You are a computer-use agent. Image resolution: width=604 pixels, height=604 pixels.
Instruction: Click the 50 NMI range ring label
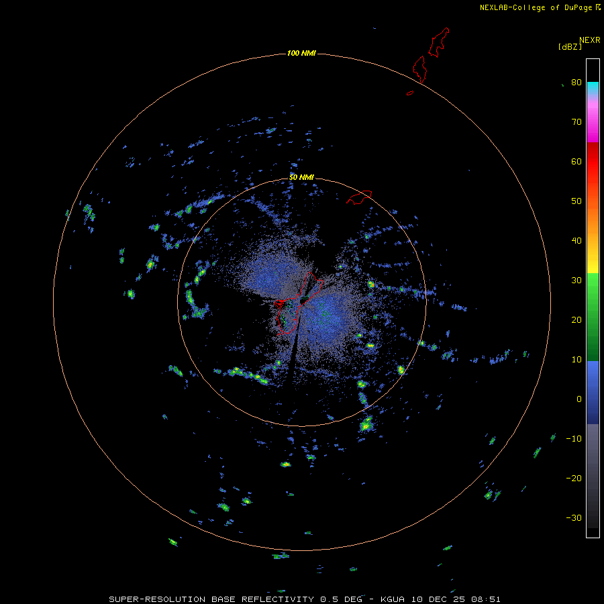tap(301, 178)
